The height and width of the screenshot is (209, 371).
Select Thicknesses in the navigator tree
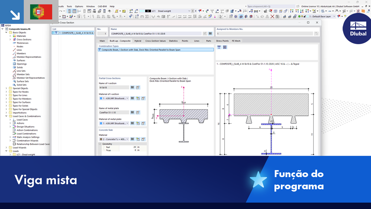click(x=22, y=43)
